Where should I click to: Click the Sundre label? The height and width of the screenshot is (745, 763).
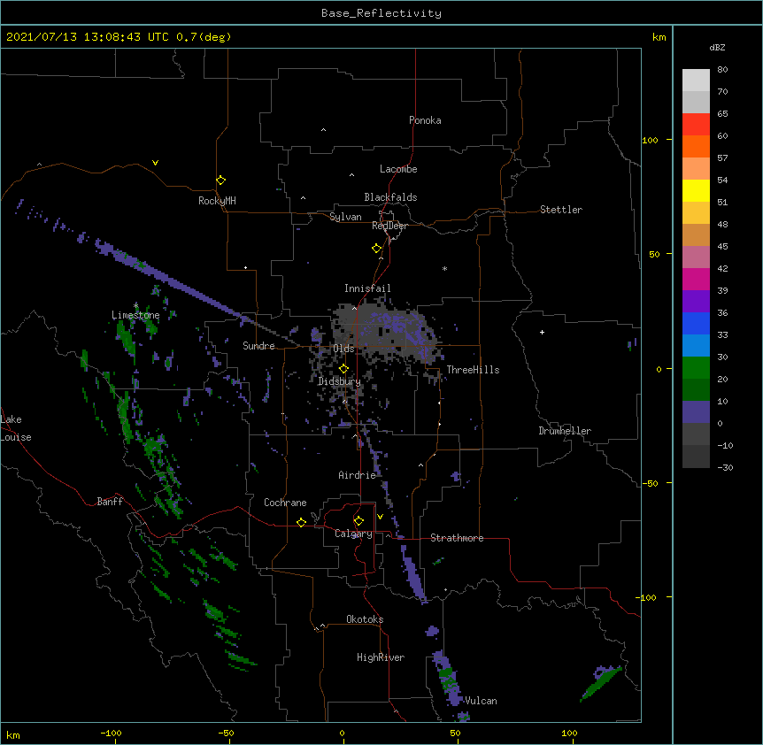click(258, 346)
